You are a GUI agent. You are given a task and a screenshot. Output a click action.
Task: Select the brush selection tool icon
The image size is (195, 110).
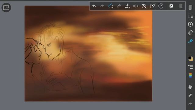pyautogui.click(x=111, y=6)
